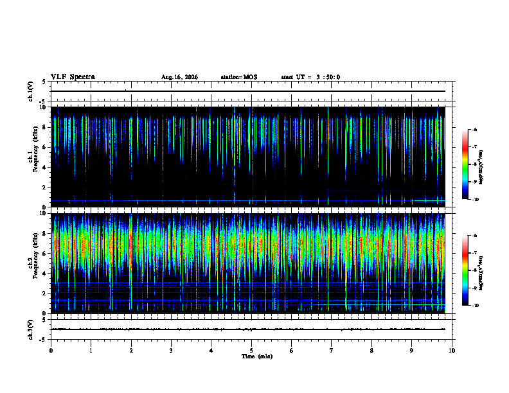Click the date text "Aug.16, 2026"
509x393 pixels.
(x=179, y=77)
